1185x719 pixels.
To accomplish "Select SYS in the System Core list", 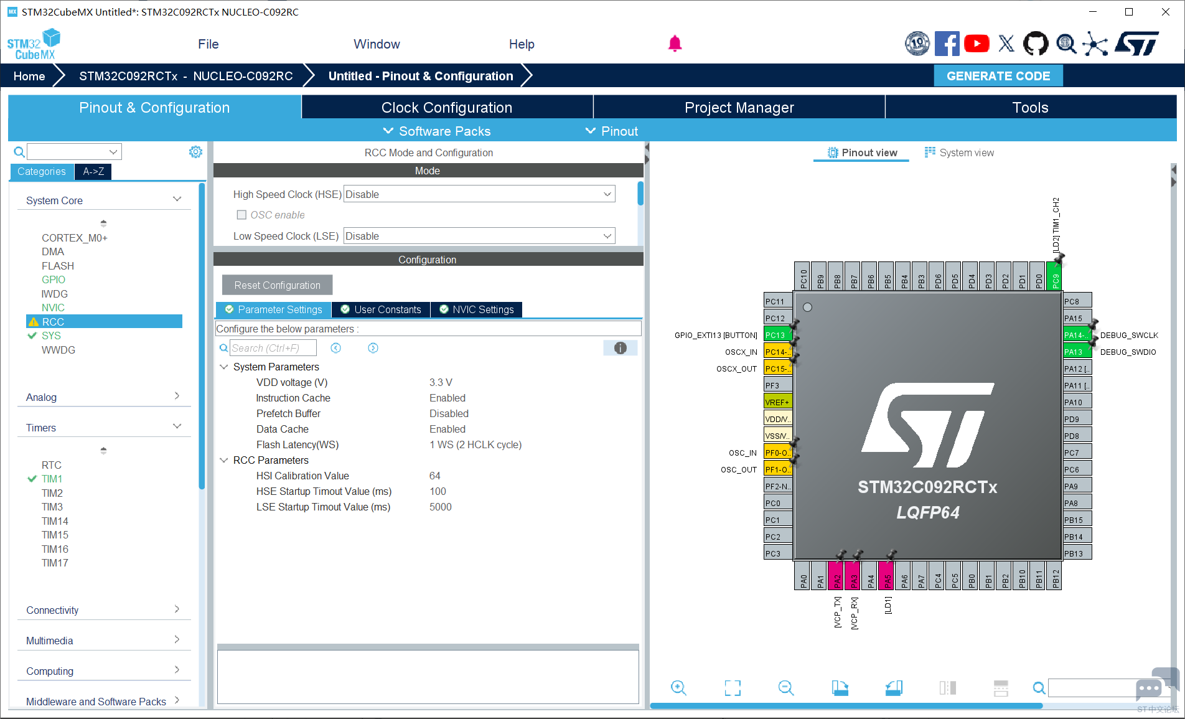I will (51, 336).
